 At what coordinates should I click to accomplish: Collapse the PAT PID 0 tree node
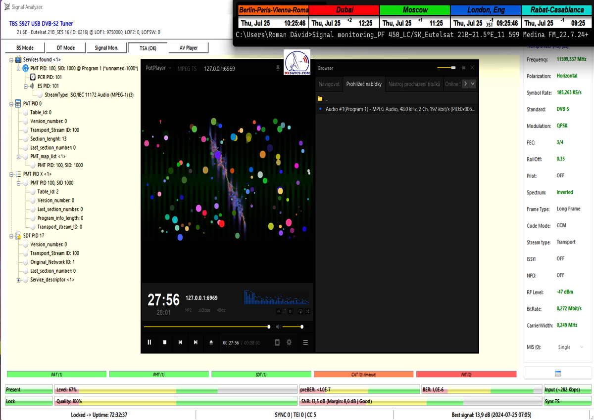tap(11, 104)
